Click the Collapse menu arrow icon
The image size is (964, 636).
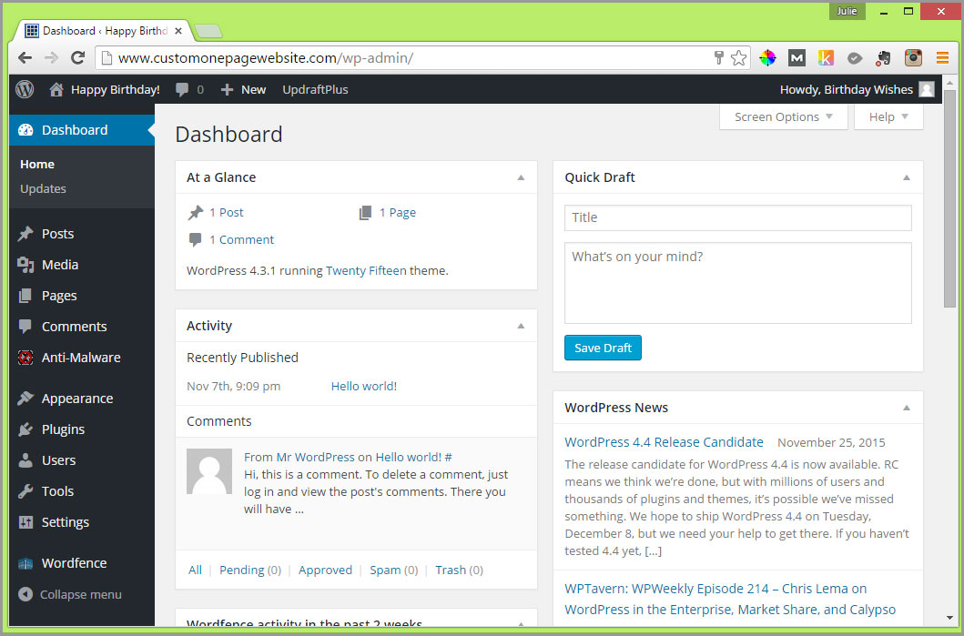point(25,594)
